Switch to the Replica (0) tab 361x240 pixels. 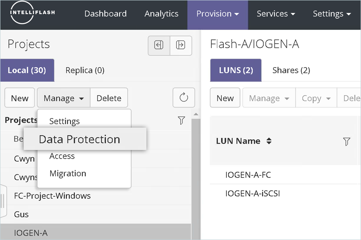85,70
